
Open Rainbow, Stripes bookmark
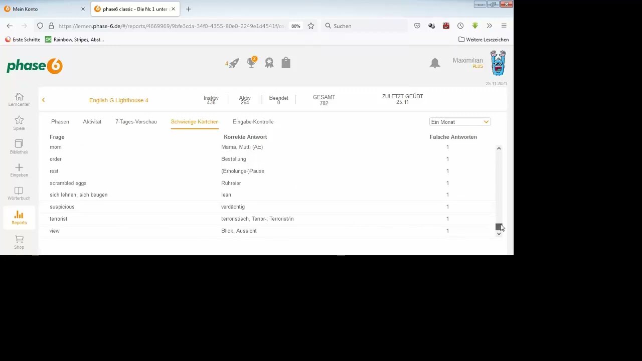tap(74, 40)
